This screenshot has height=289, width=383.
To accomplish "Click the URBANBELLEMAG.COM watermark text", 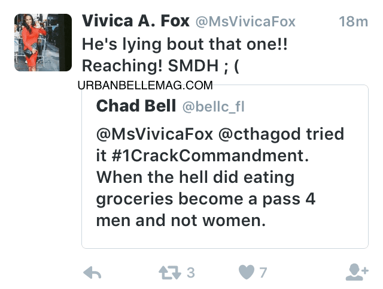I will point(145,85).
